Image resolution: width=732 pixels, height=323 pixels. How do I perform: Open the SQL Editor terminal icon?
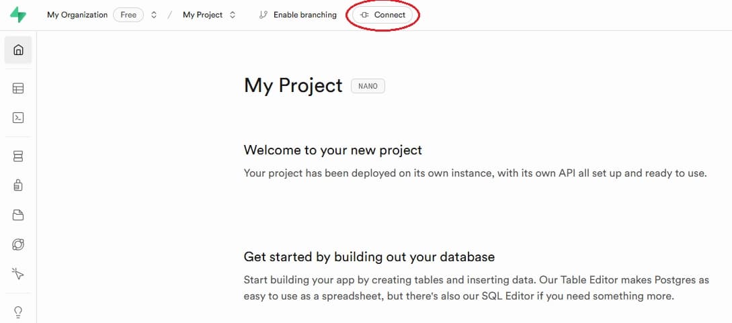(x=18, y=118)
